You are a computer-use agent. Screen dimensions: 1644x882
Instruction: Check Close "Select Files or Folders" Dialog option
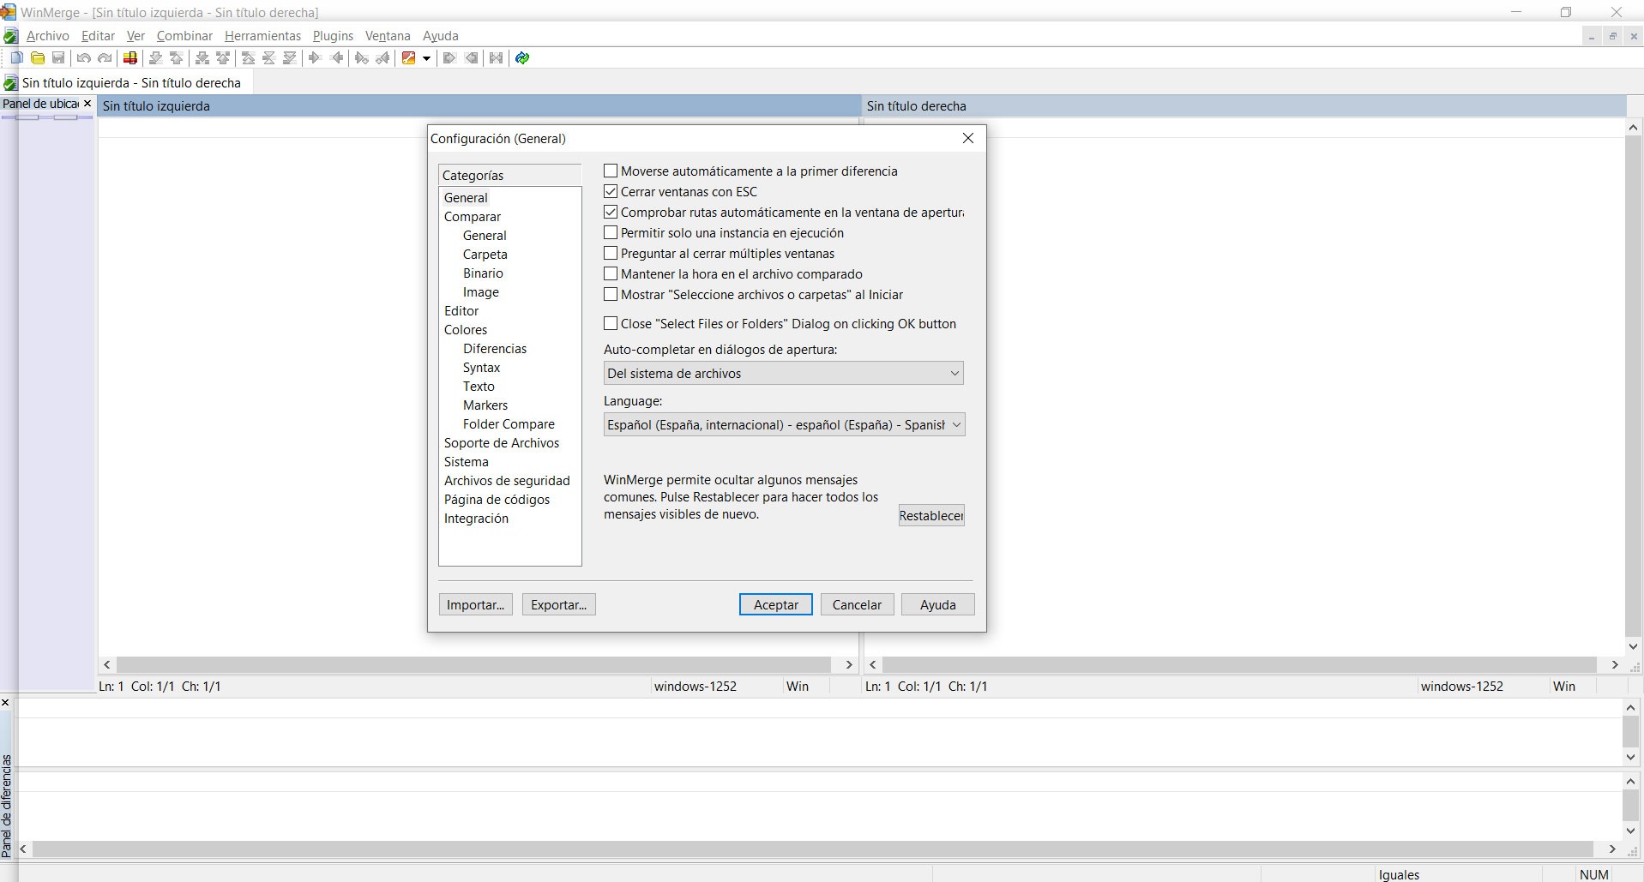(611, 324)
